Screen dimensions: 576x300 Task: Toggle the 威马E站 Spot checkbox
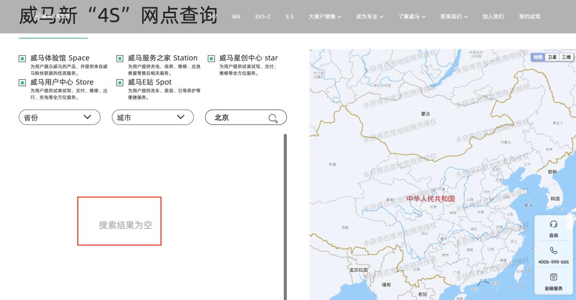coord(120,82)
